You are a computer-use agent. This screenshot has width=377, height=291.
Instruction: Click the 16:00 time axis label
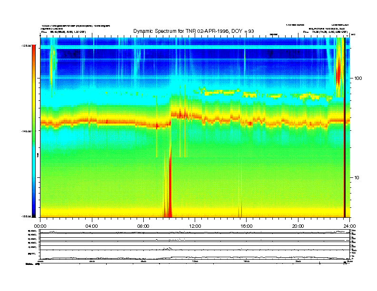click(247, 226)
